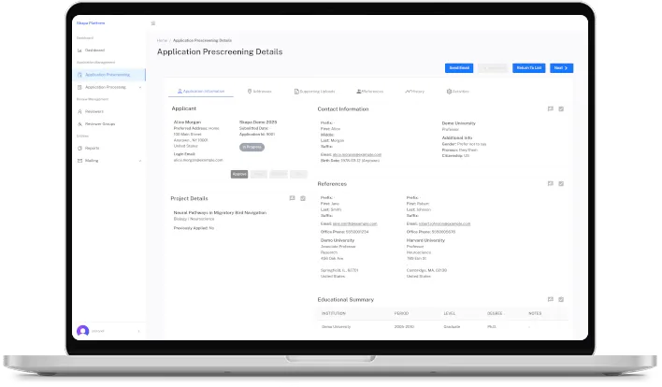
Task: Click the DEGREE column header
Action: coord(495,313)
